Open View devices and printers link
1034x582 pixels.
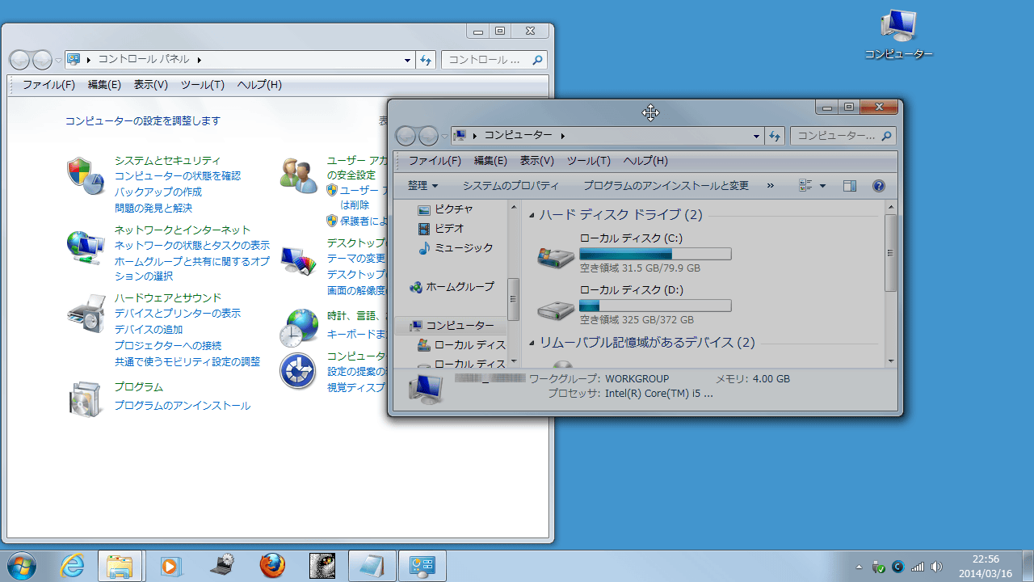coord(178,314)
